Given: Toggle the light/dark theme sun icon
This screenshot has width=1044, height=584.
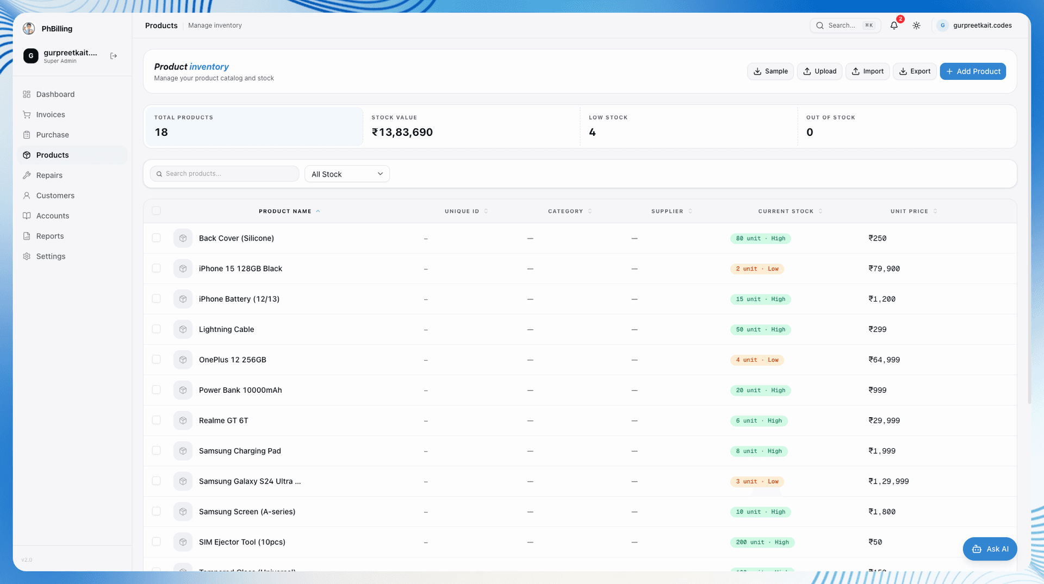Looking at the screenshot, I should coord(916,26).
